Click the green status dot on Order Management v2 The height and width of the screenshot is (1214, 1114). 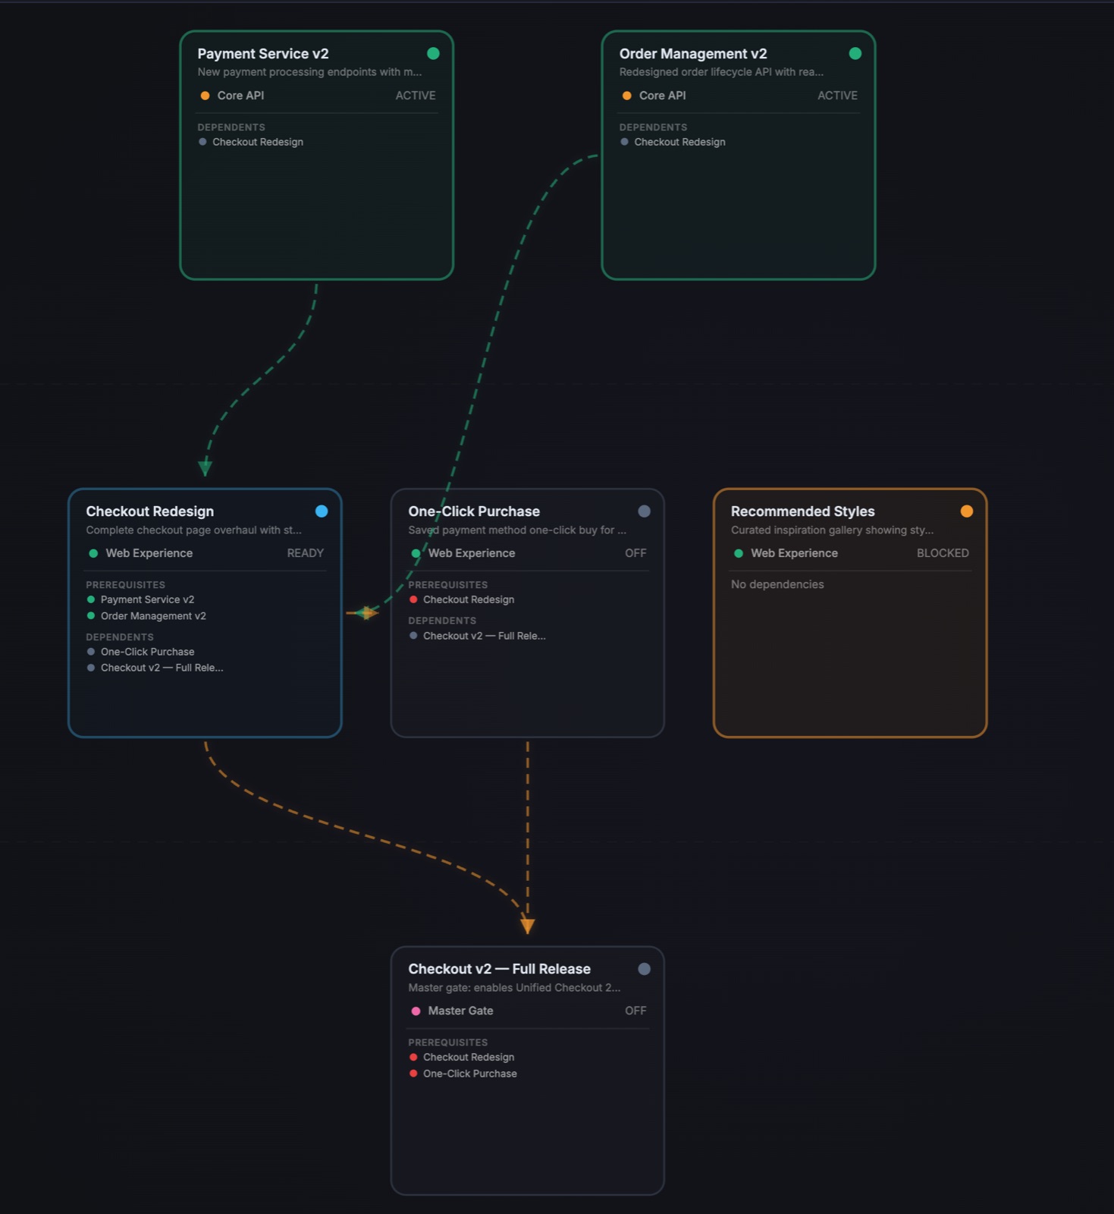pos(855,53)
